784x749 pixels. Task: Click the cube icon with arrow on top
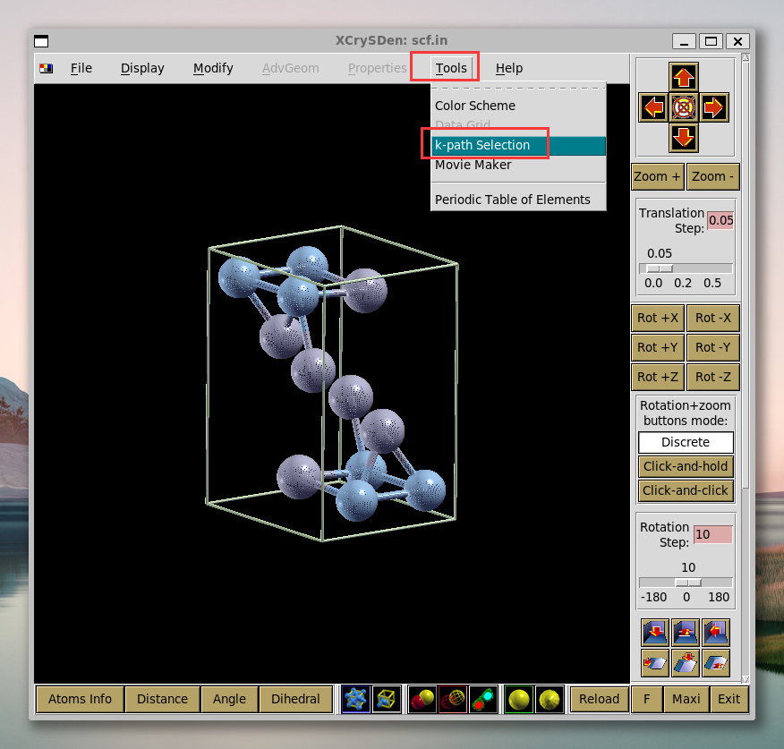point(685,663)
